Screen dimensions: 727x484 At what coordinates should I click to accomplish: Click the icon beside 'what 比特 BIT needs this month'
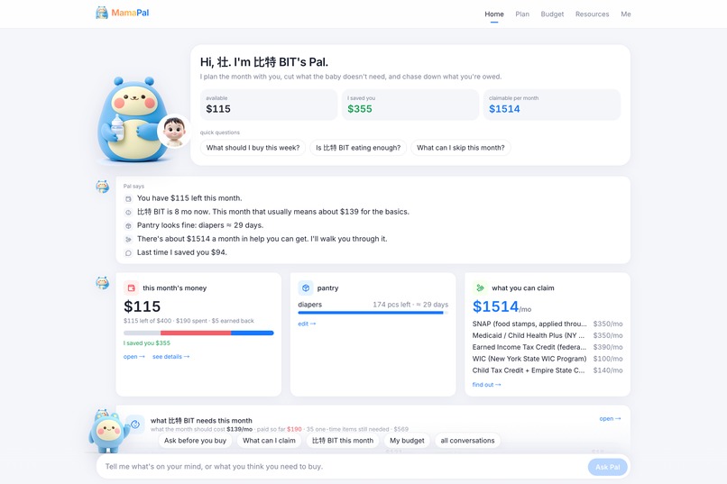pos(135,424)
